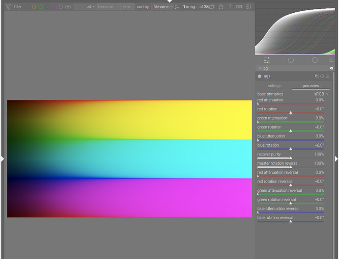Switch to the primaries tab
The height and width of the screenshot is (259, 339).
311,86
